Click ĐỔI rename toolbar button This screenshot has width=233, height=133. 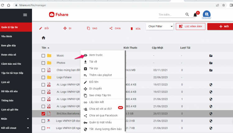(44, 28)
